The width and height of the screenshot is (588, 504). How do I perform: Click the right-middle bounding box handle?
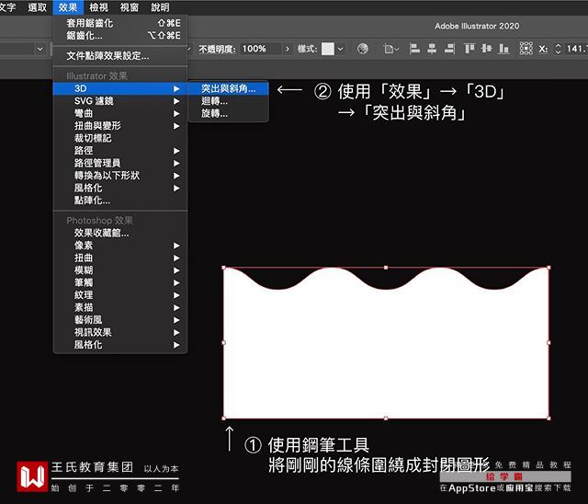(x=549, y=343)
